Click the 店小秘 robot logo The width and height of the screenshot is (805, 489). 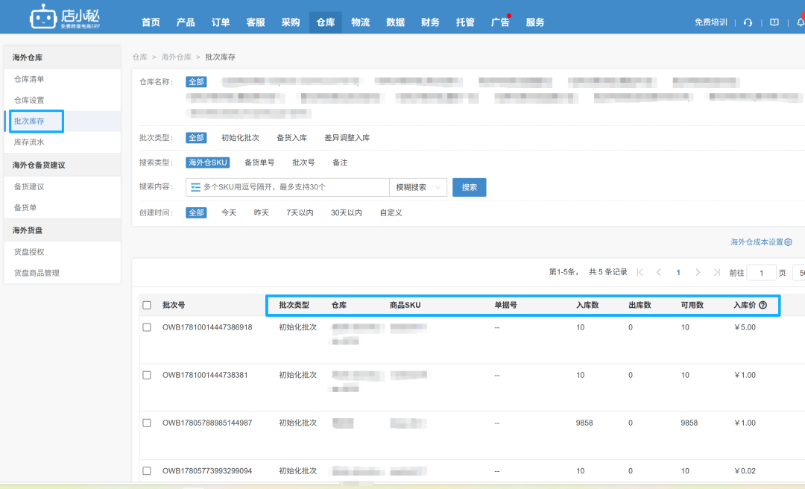tap(65, 17)
